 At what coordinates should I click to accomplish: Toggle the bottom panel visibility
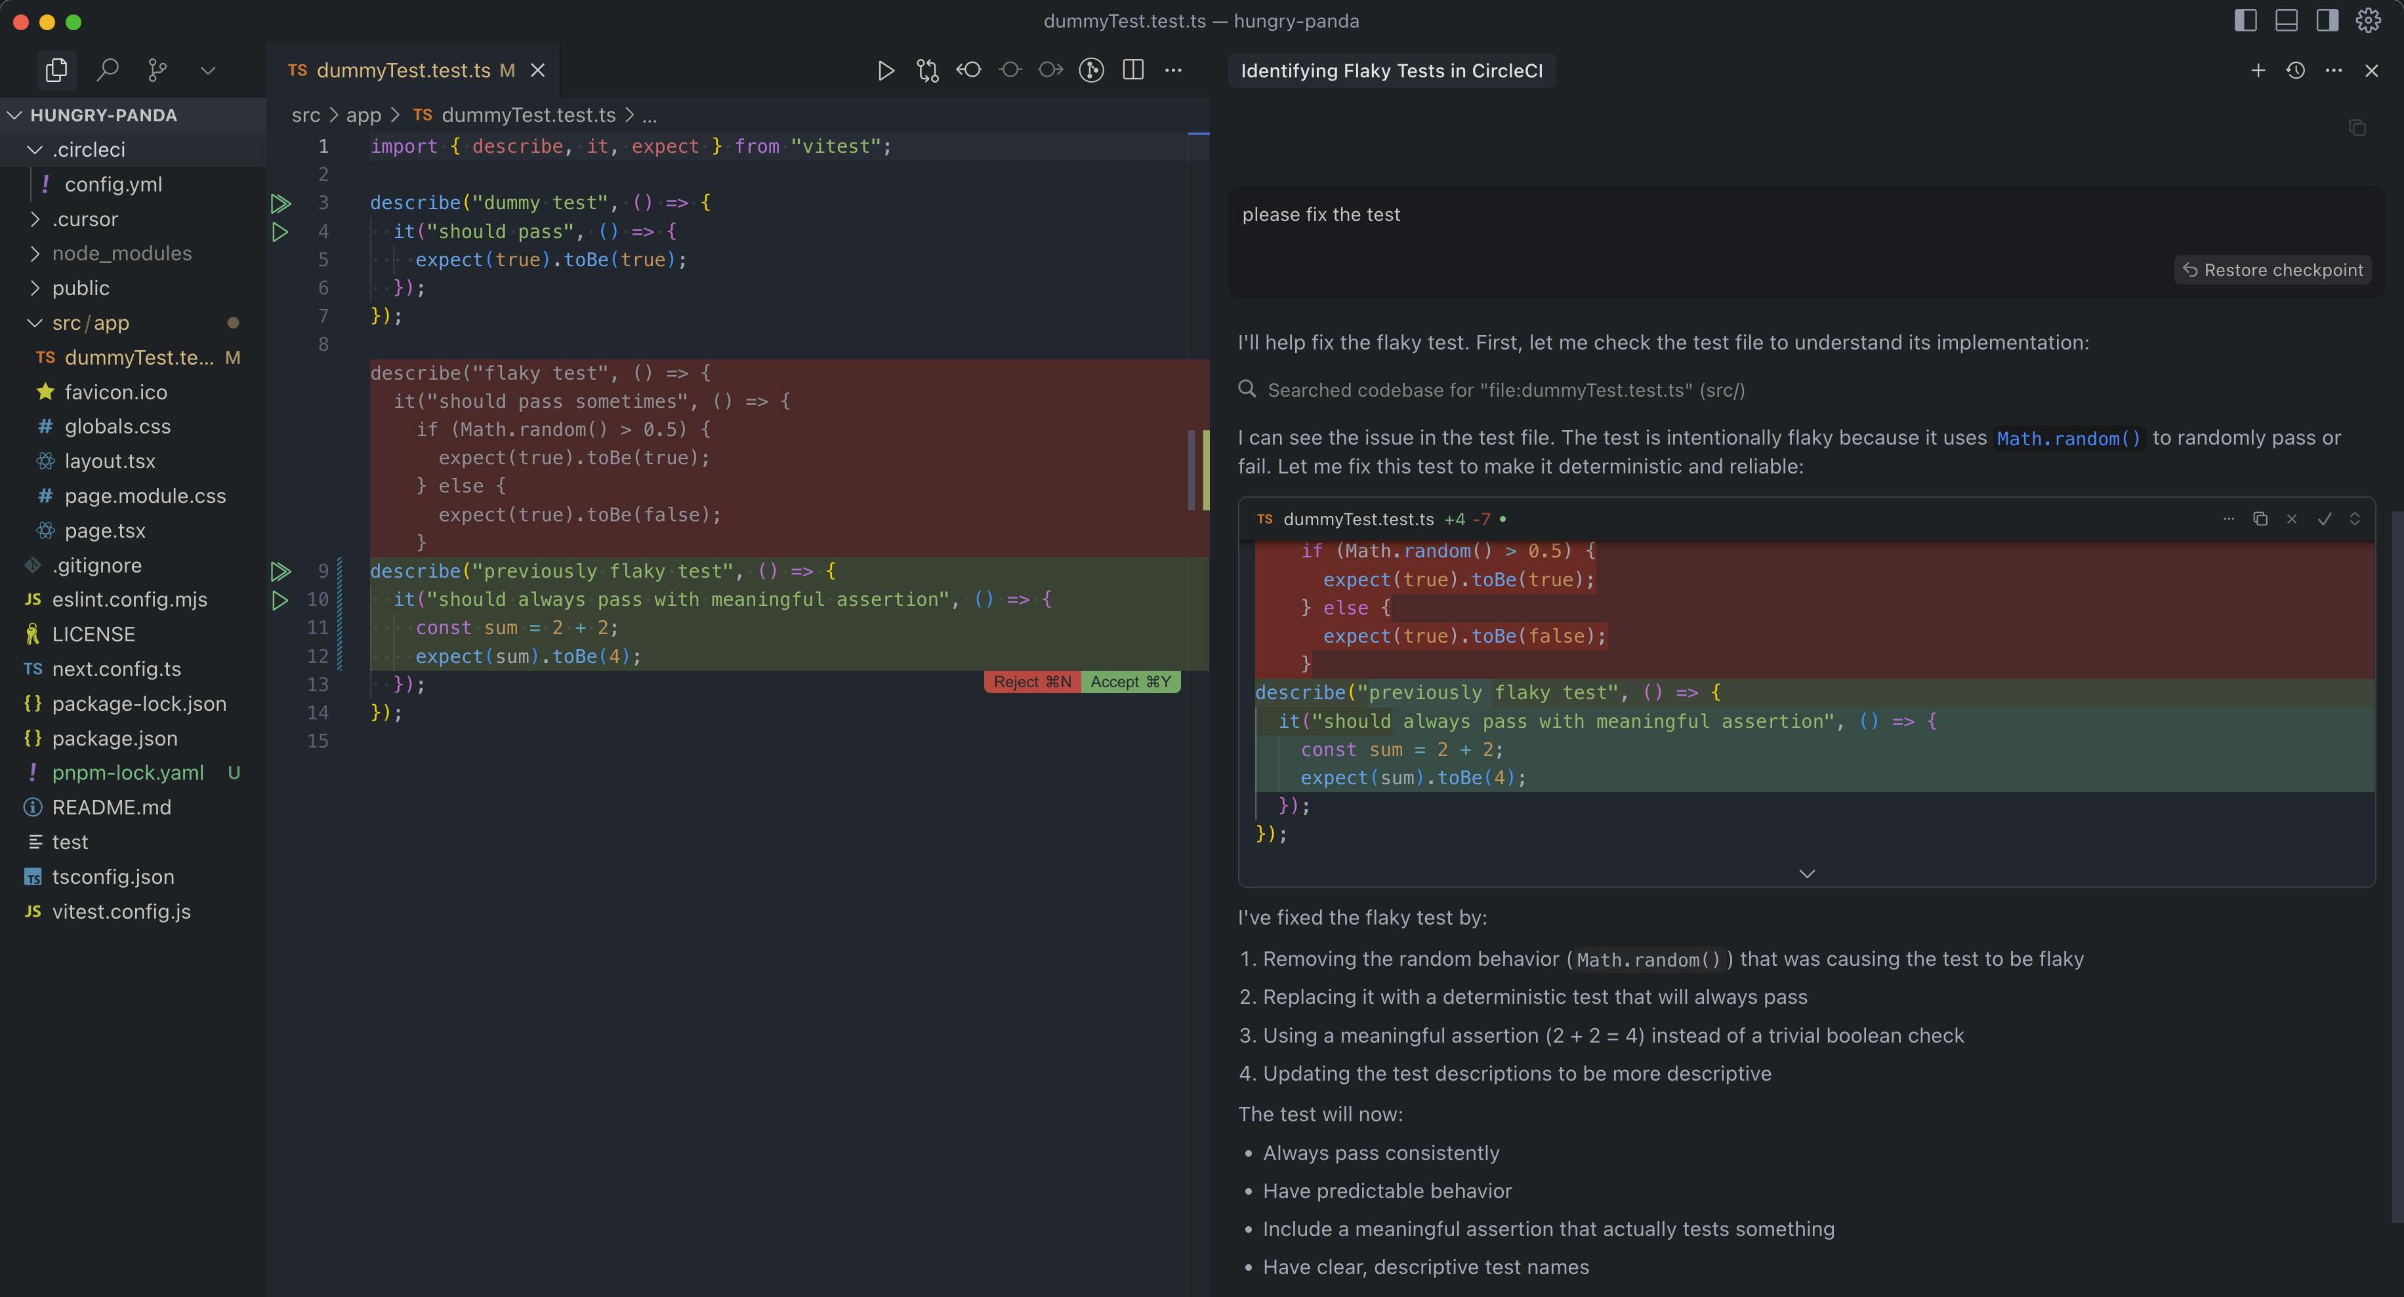[2285, 20]
